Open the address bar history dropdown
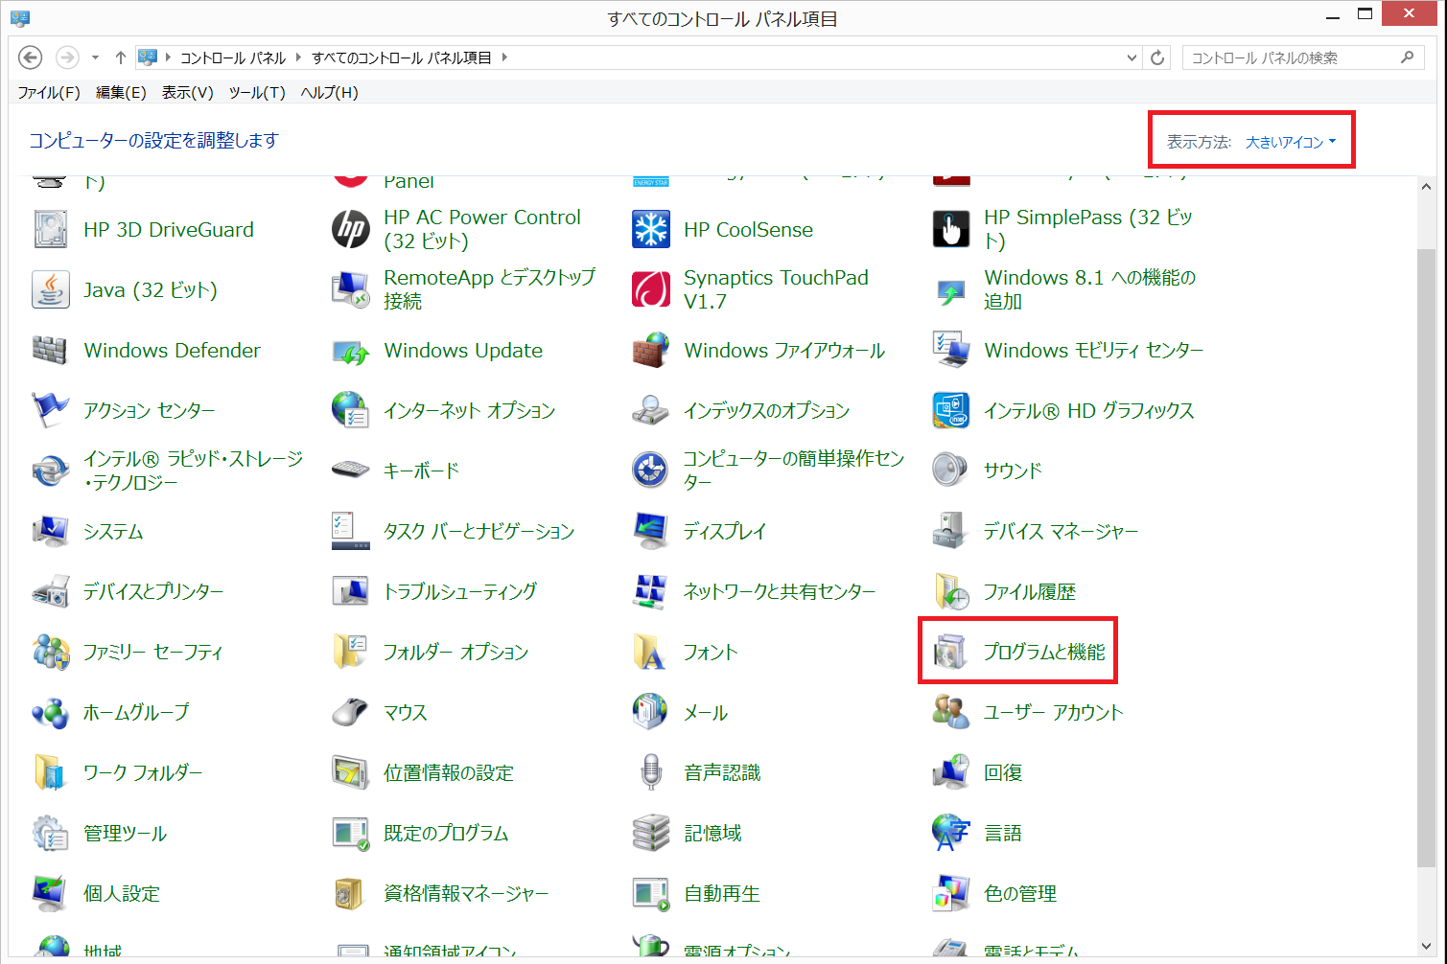This screenshot has width=1447, height=964. tap(1132, 58)
